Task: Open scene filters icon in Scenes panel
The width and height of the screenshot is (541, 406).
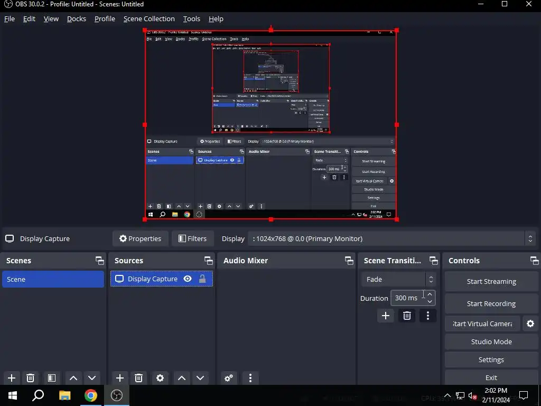Action: click(x=52, y=377)
